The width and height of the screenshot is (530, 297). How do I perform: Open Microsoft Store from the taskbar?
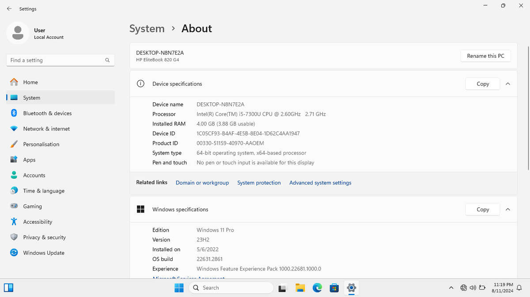[x=334, y=288]
